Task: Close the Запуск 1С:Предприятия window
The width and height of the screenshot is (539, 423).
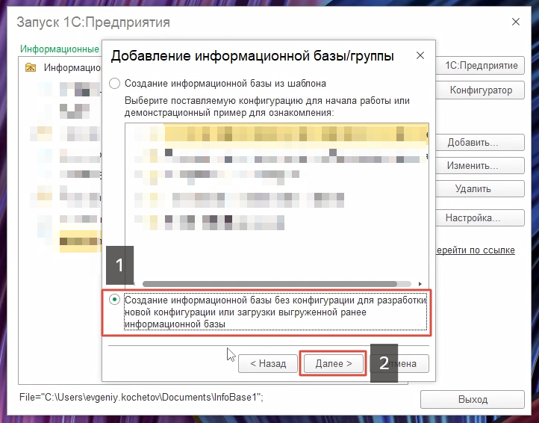Action: pyautogui.click(x=515, y=22)
